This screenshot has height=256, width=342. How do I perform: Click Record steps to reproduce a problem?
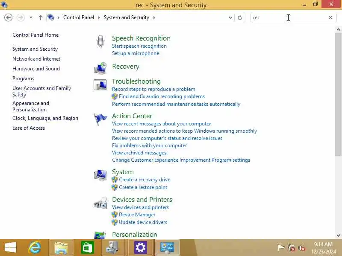(x=153, y=89)
